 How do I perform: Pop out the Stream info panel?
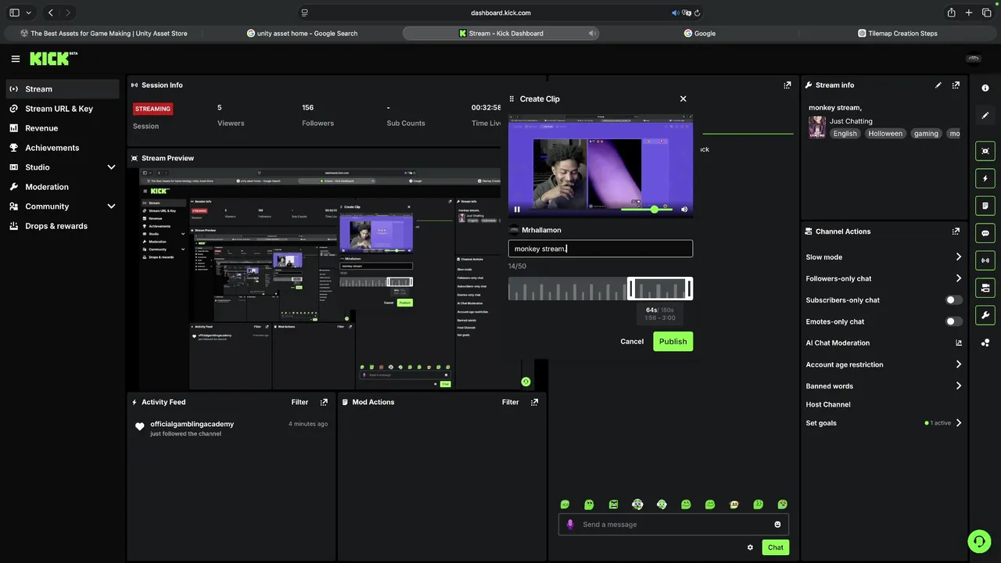956,85
